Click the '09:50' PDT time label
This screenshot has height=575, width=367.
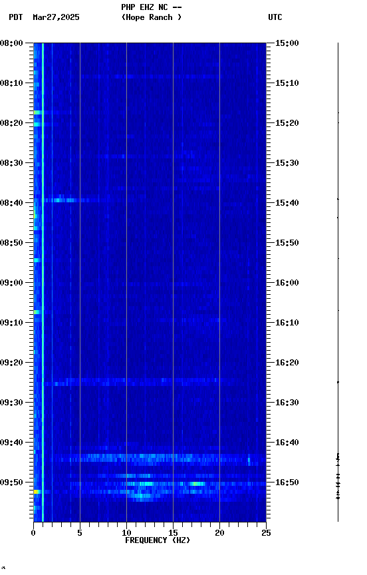(x=11, y=482)
